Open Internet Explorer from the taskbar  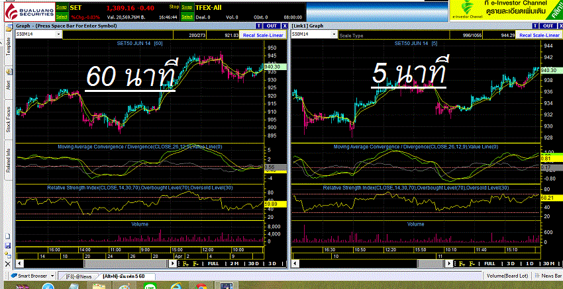click(176, 286)
